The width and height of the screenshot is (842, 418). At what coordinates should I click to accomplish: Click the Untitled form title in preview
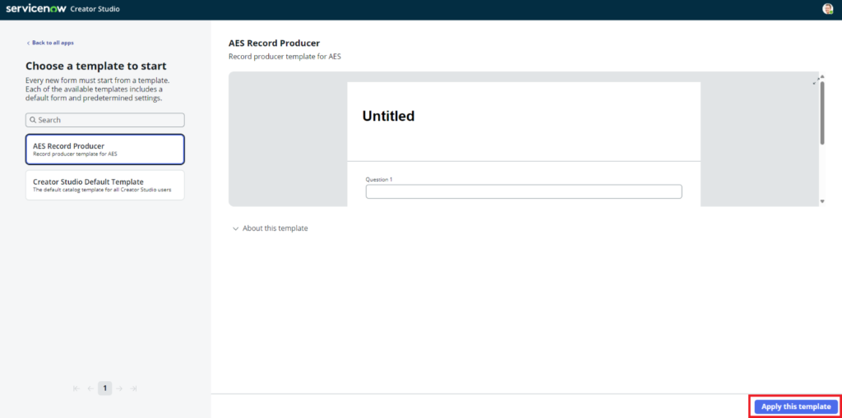(388, 117)
